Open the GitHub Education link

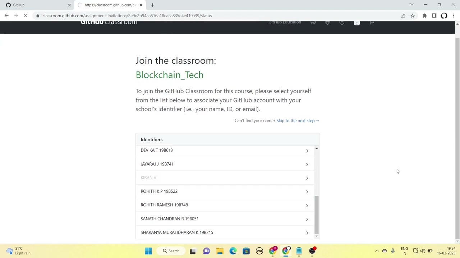285,23
